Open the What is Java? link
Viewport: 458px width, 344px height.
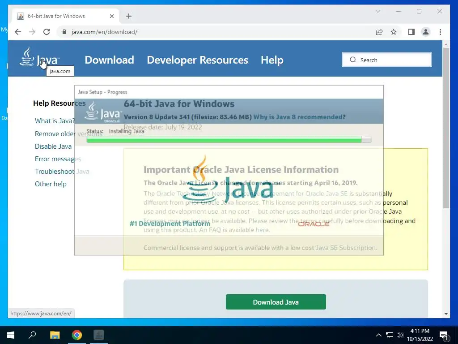pyautogui.click(x=55, y=121)
